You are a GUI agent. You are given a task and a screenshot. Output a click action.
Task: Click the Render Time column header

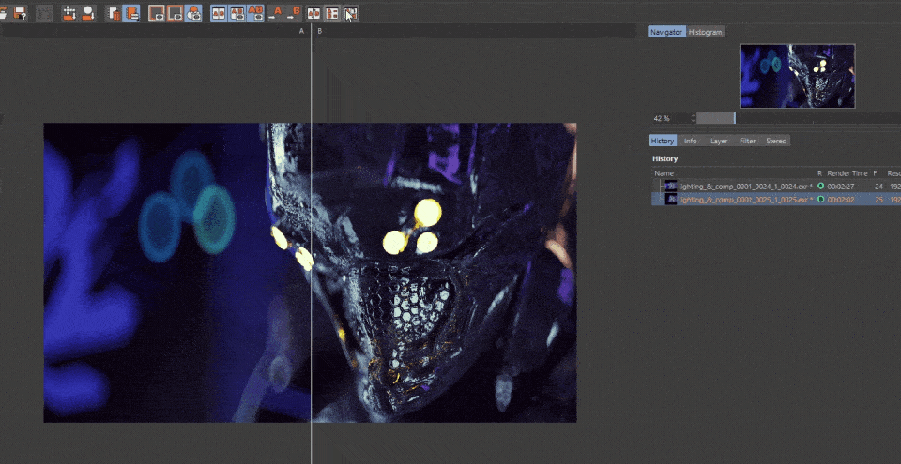(x=848, y=172)
